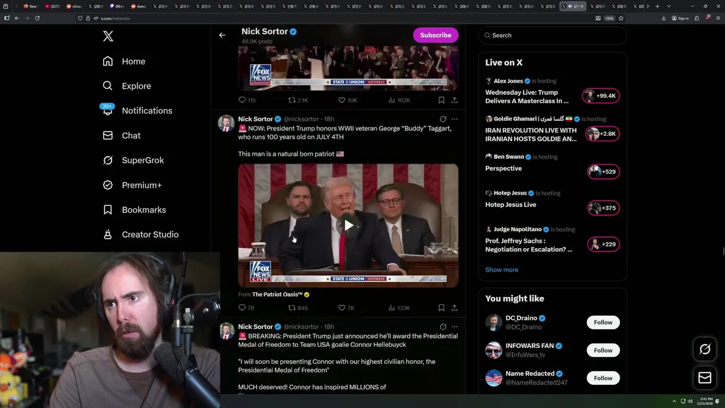This screenshot has height=408, width=725.
Task: View analytics of post with 133K views
Action: click(x=399, y=308)
